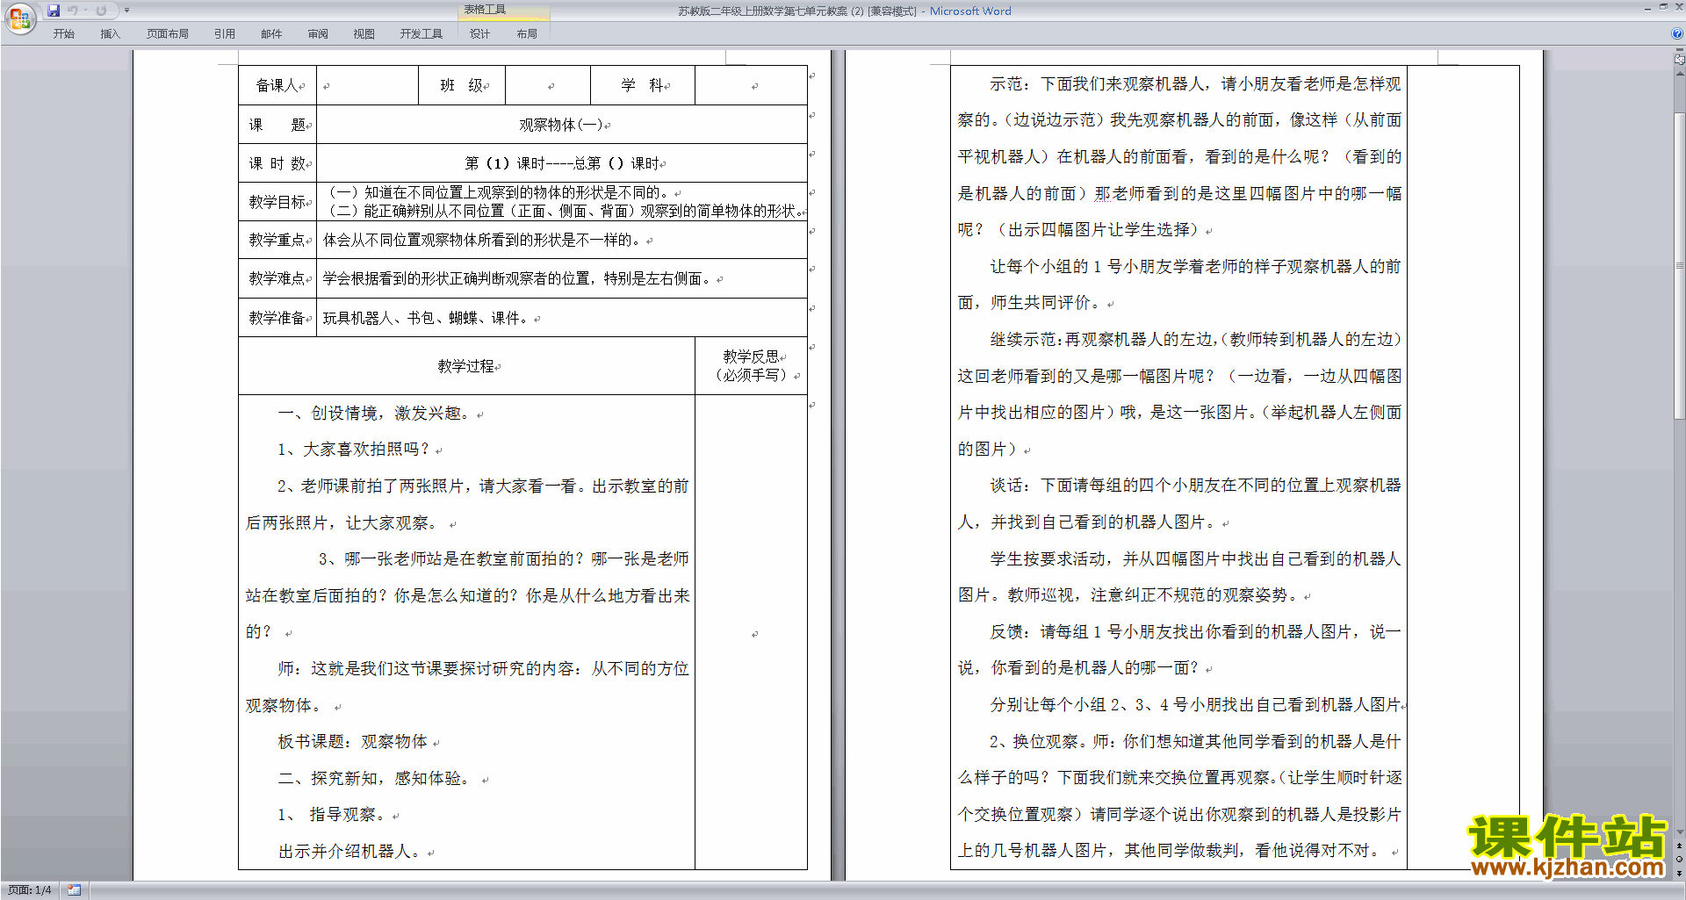Click the Next Page double-arrow button

[1680, 873]
